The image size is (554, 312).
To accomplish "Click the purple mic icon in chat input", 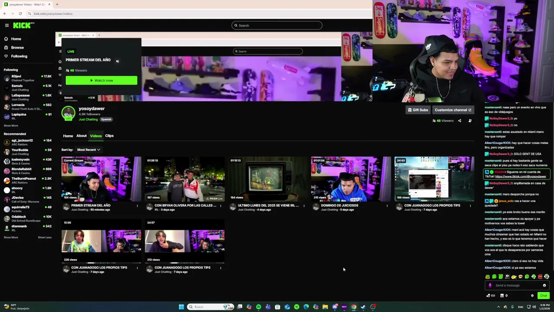I will tap(490, 286).
